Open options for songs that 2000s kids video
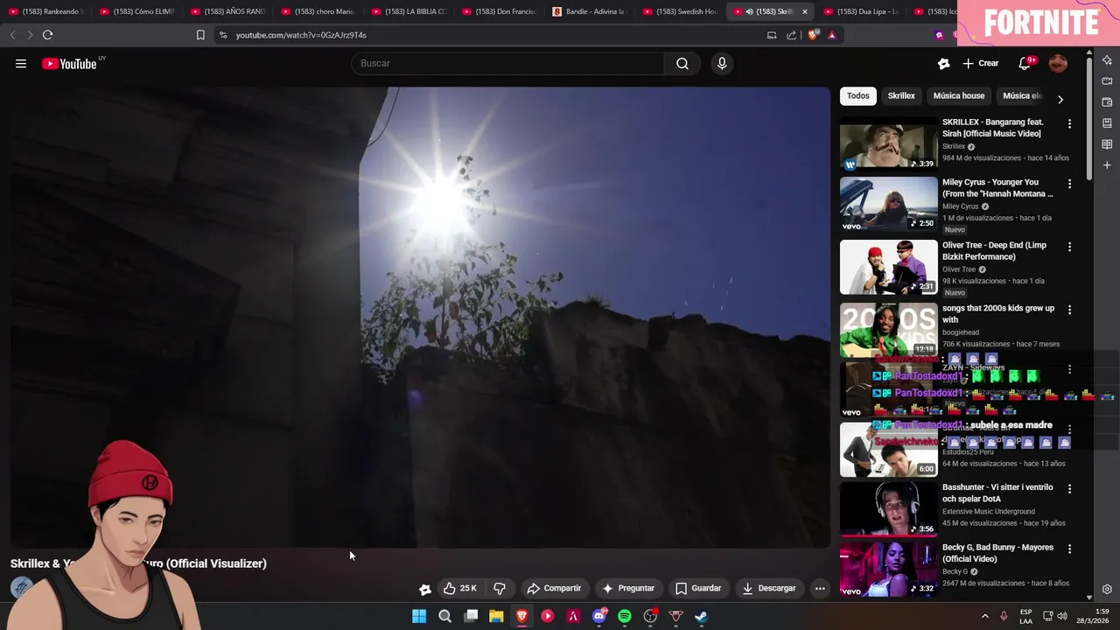Viewport: 1120px width, 630px height. 1069,311
